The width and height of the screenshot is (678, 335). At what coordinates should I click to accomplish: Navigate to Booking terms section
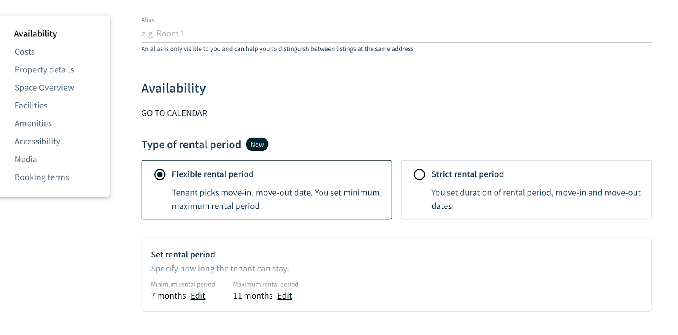[x=42, y=177]
